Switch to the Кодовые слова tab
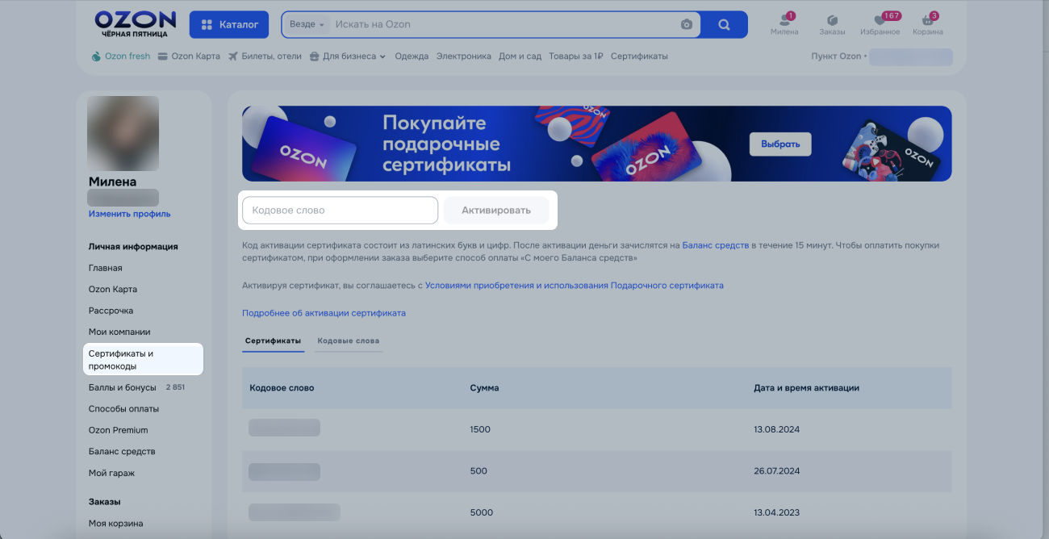Screen dimensions: 1049x539 point(348,341)
